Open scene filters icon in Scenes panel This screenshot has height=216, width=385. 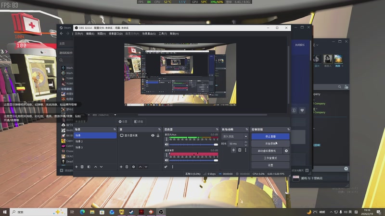coord(89,167)
